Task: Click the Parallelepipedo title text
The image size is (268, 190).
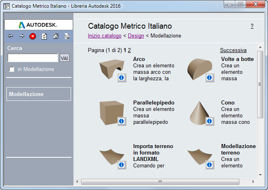Action: pyautogui.click(x=154, y=103)
